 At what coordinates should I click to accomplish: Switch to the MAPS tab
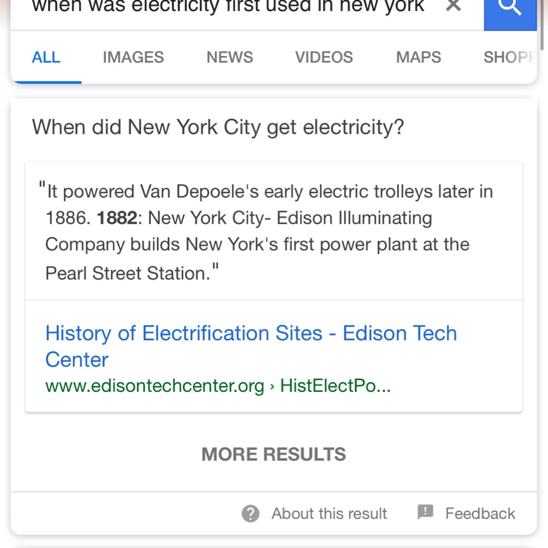click(x=419, y=58)
